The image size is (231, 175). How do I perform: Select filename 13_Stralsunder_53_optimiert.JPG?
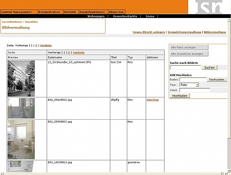(69, 62)
